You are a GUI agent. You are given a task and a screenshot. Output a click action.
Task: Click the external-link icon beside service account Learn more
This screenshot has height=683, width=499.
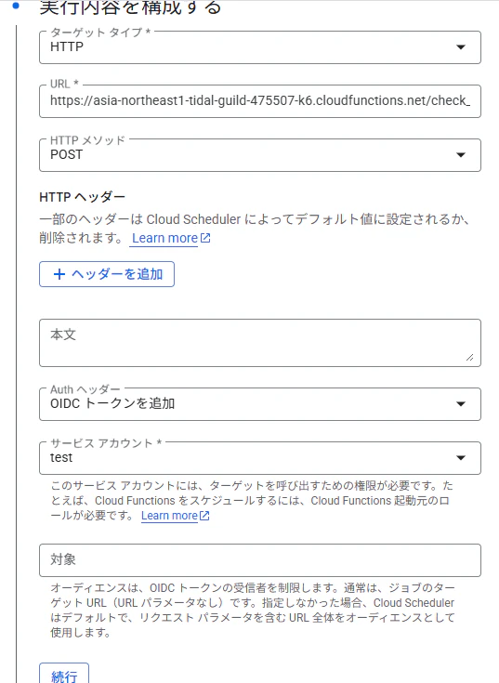pyautogui.click(x=204, y=516)
